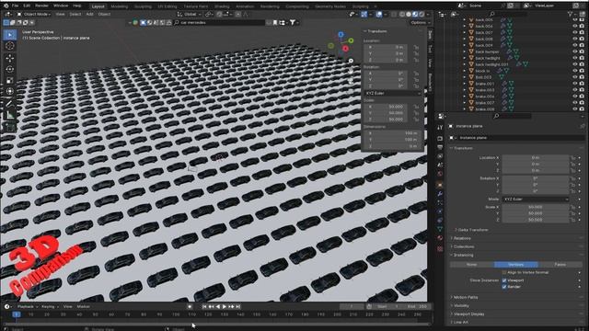Open the timeline Playback menu
589x331 pixels.
tap(27, 306)
